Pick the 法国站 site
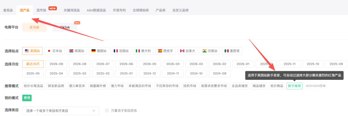Viewport: 348px width, 117px height. point(121,51)
